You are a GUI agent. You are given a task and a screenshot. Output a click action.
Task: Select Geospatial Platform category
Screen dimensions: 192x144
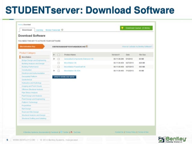tap(29, 76)
